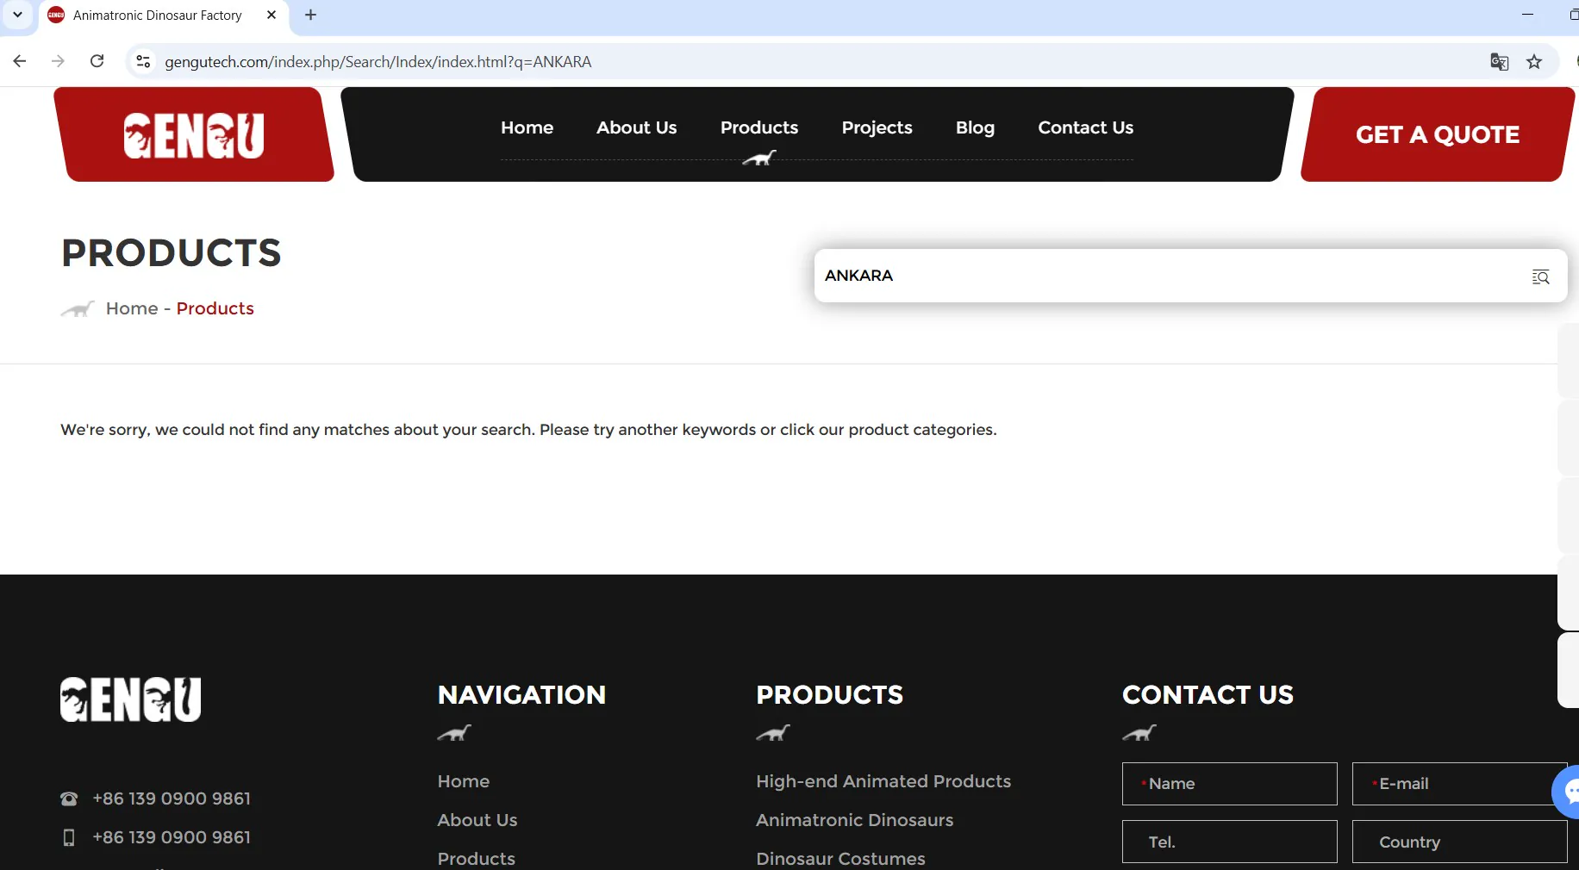Open a new browser tab
Viewport: 1579px width, 870px height.
(x=311, y=16)
